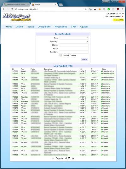Select the row with ID 115117

[x=63, y=119]
